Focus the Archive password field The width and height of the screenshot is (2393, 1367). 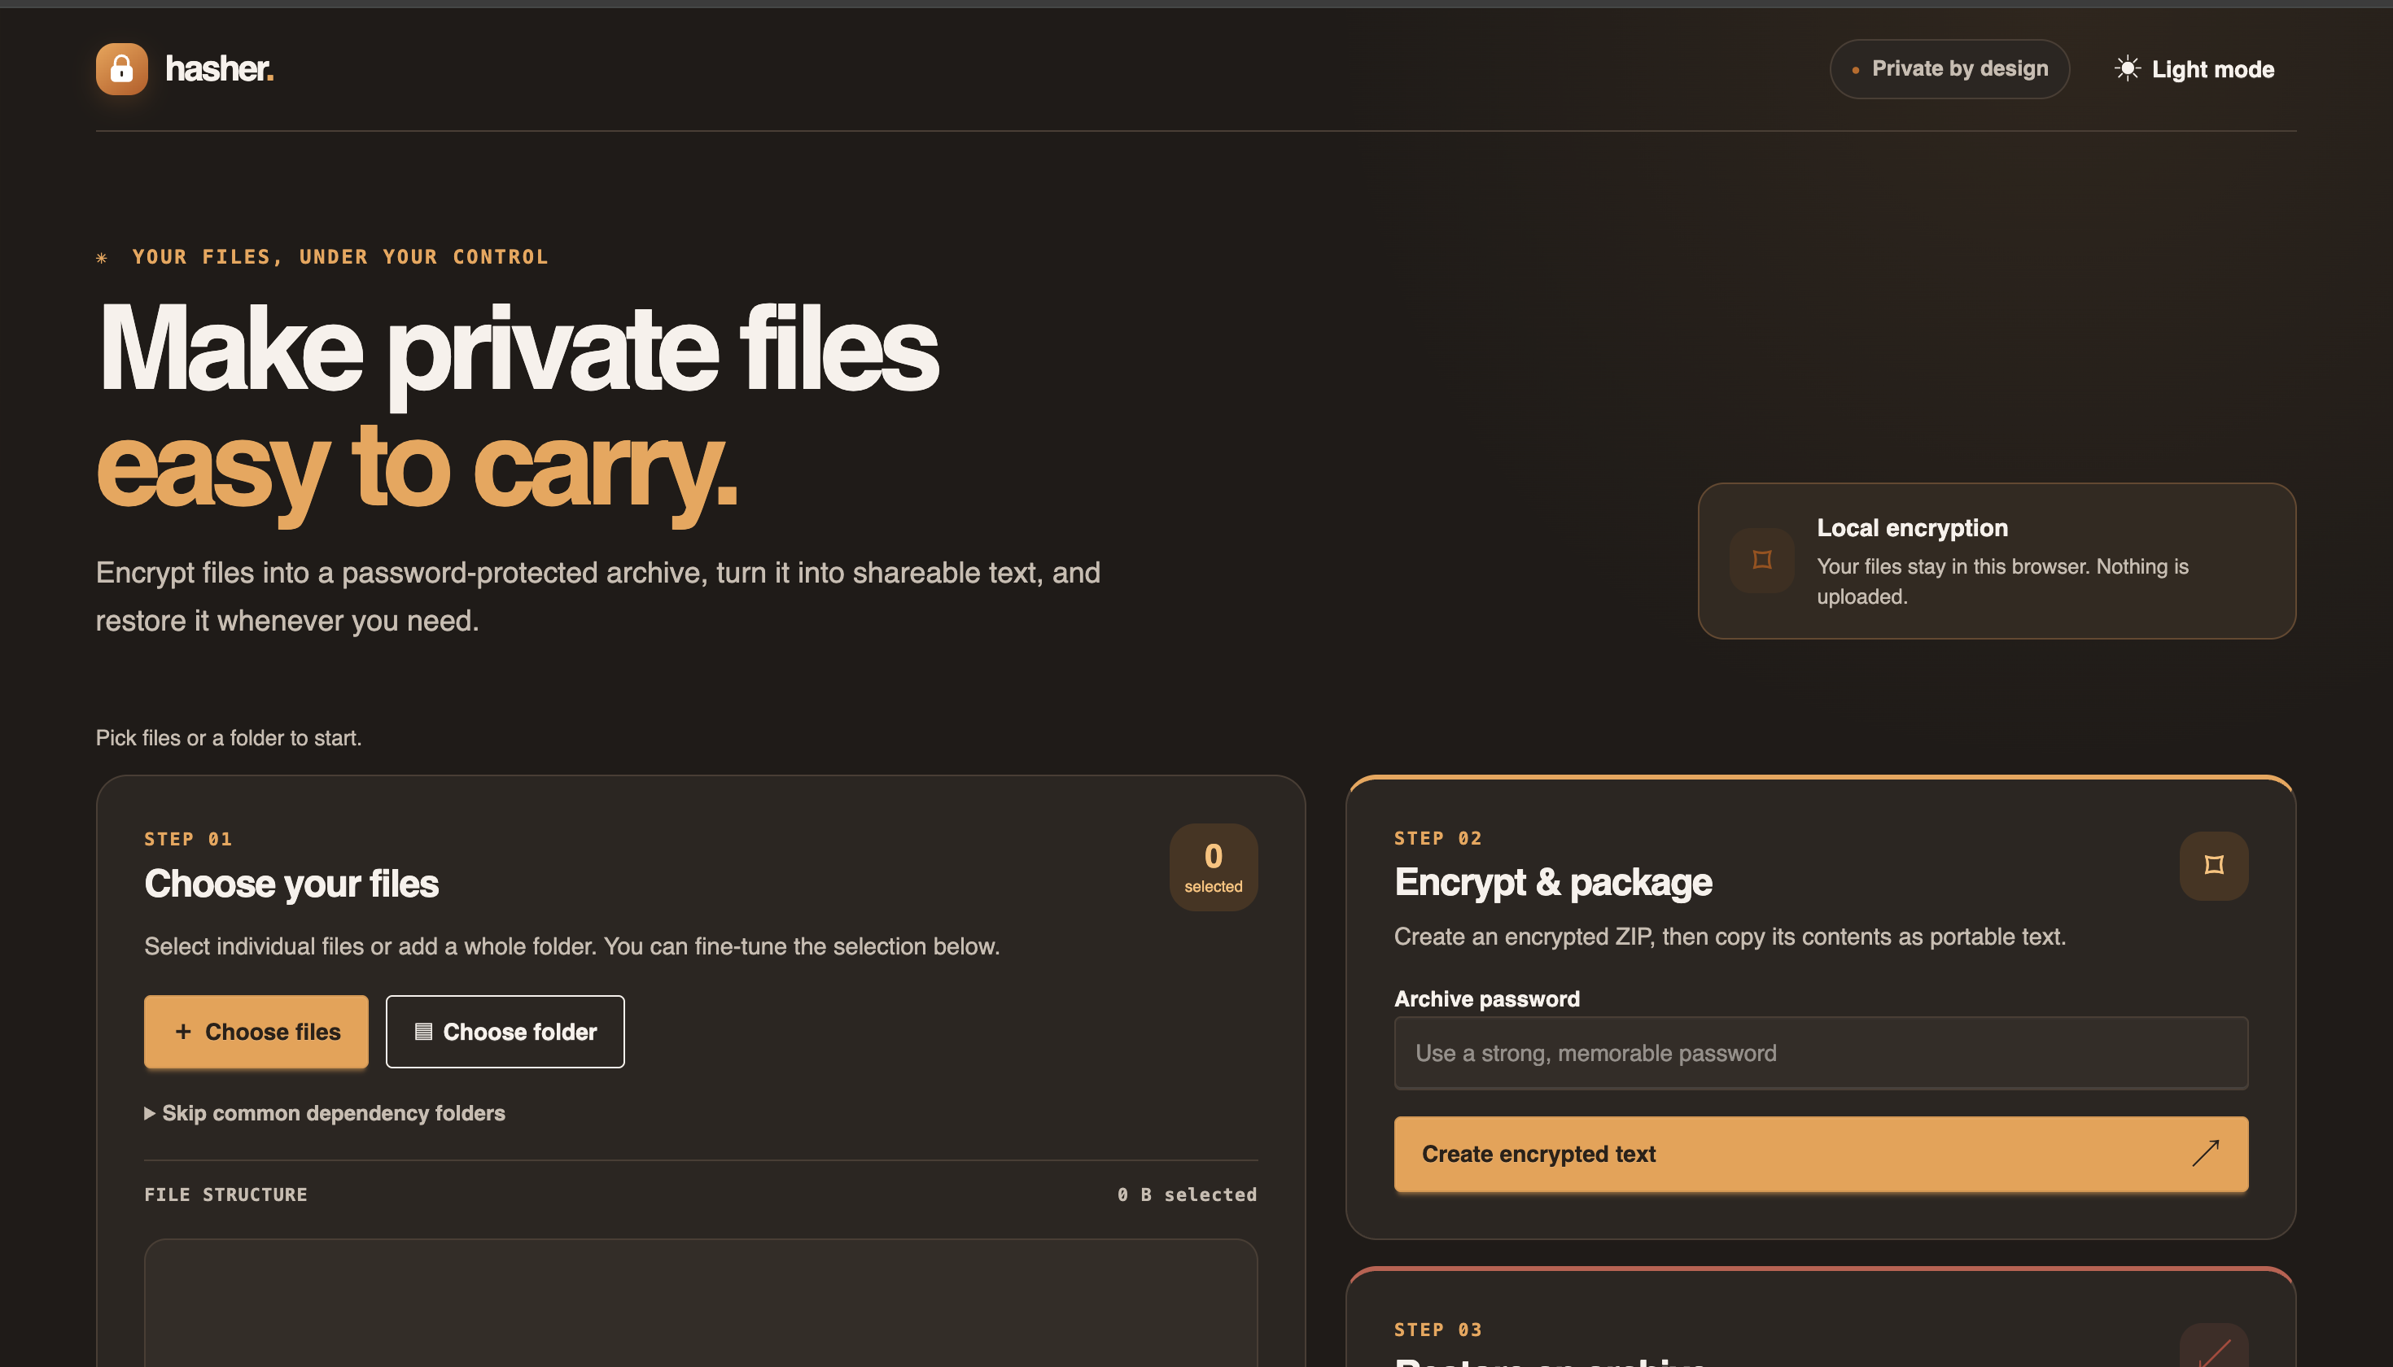[x=1820, y=1052]
